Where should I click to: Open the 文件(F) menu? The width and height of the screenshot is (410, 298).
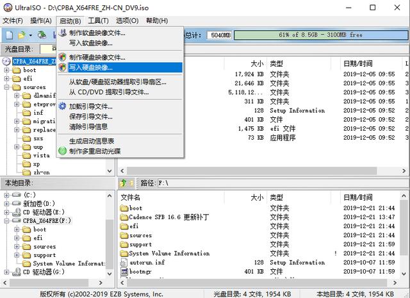[13, 21]
